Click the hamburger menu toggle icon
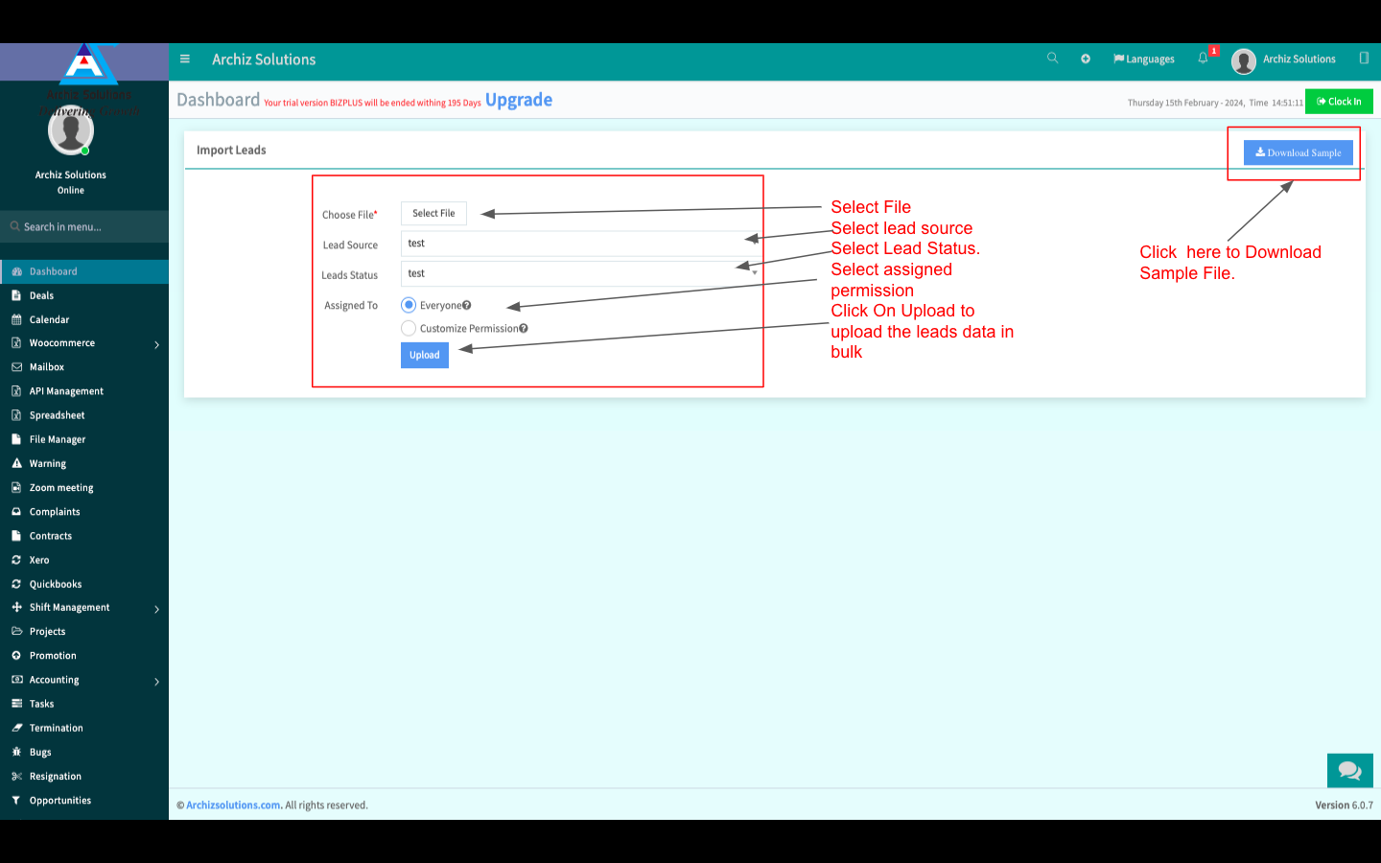1381x863 pixels. click(185, 59)
